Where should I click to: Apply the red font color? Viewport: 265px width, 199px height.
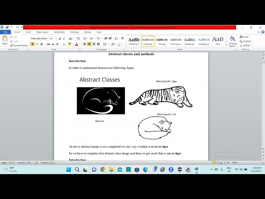(x=76, y=44)
